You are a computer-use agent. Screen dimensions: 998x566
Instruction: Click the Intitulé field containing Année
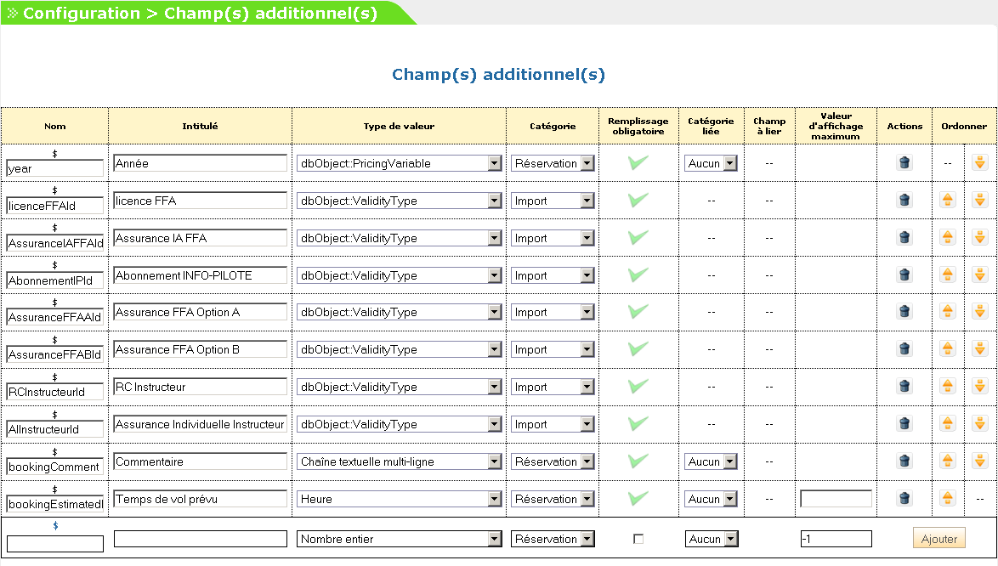200,163
